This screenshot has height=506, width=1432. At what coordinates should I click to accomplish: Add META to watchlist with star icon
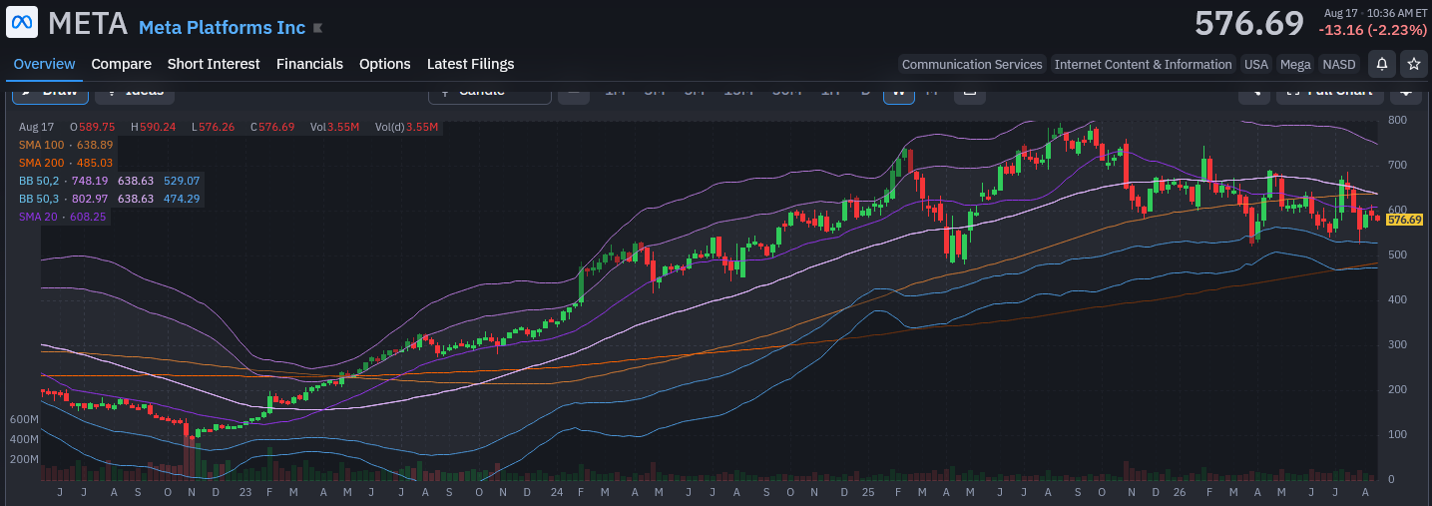point(1413,64)
